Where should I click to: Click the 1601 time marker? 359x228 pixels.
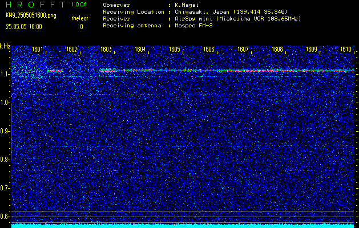coord(37,50)
